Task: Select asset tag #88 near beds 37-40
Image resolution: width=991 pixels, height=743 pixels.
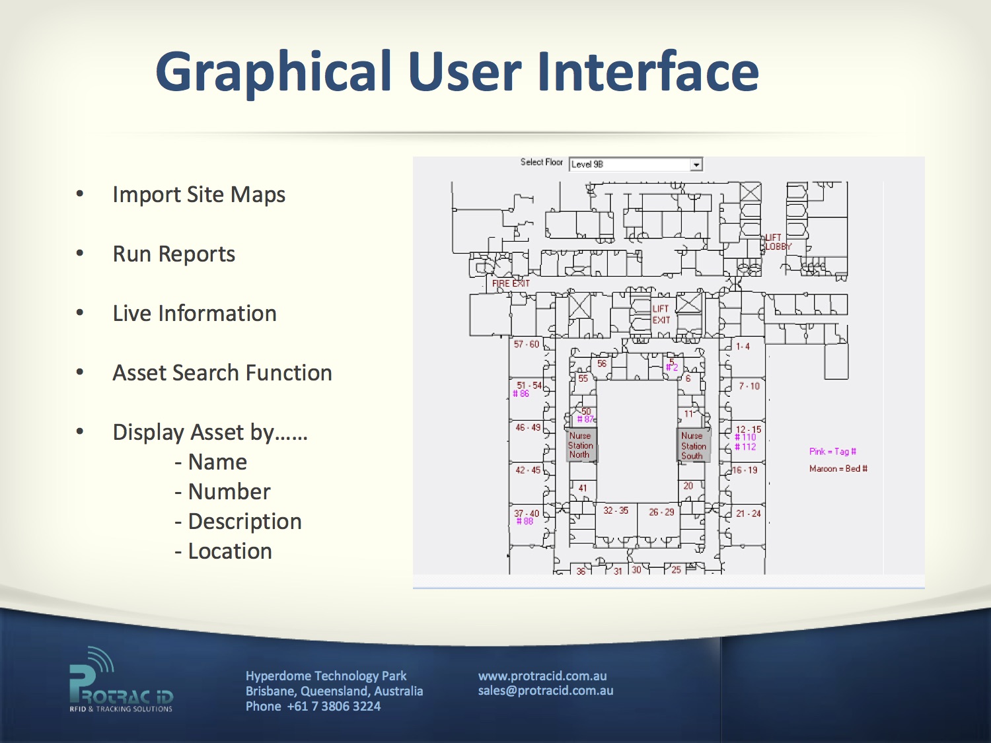Action: 525,522
